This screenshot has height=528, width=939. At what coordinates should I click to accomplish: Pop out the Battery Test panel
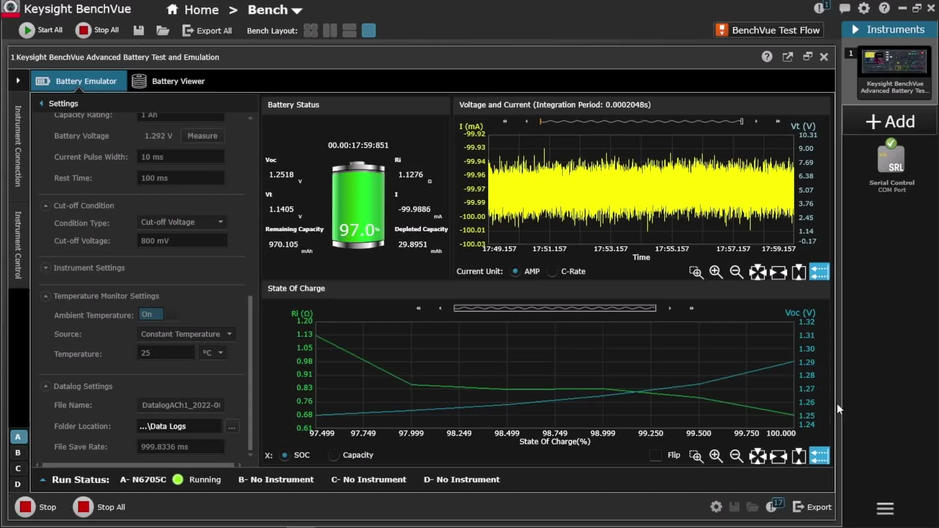(x=787, y=57)
